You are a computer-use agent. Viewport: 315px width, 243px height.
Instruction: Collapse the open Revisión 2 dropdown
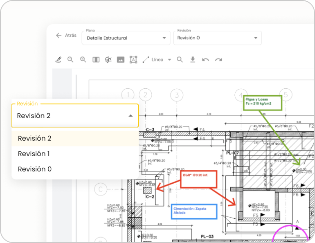coord(130,116)
